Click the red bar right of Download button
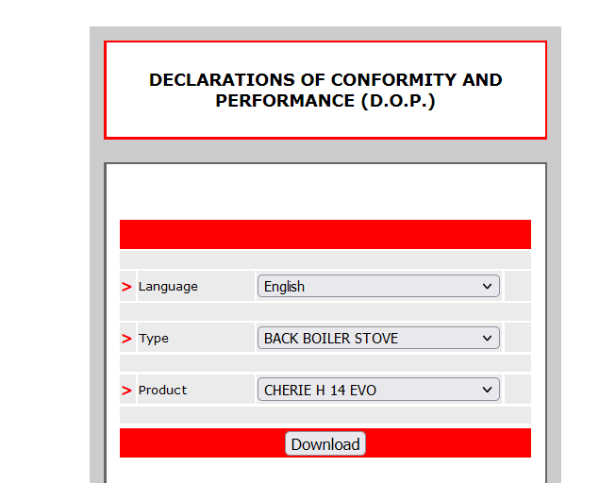The width and height of the screenshot is (616, 483). (448, 443)
